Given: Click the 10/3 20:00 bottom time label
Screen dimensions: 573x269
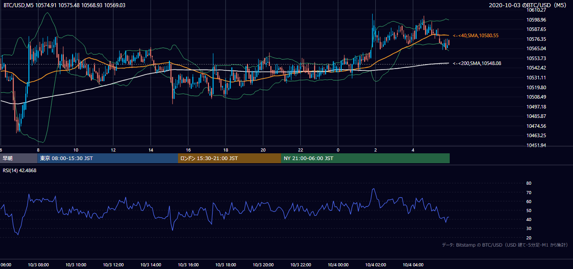Looking at the screenshot, I should click(x=263, y=265).
